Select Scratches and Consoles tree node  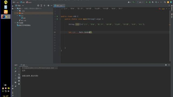(x=24, y=25)
